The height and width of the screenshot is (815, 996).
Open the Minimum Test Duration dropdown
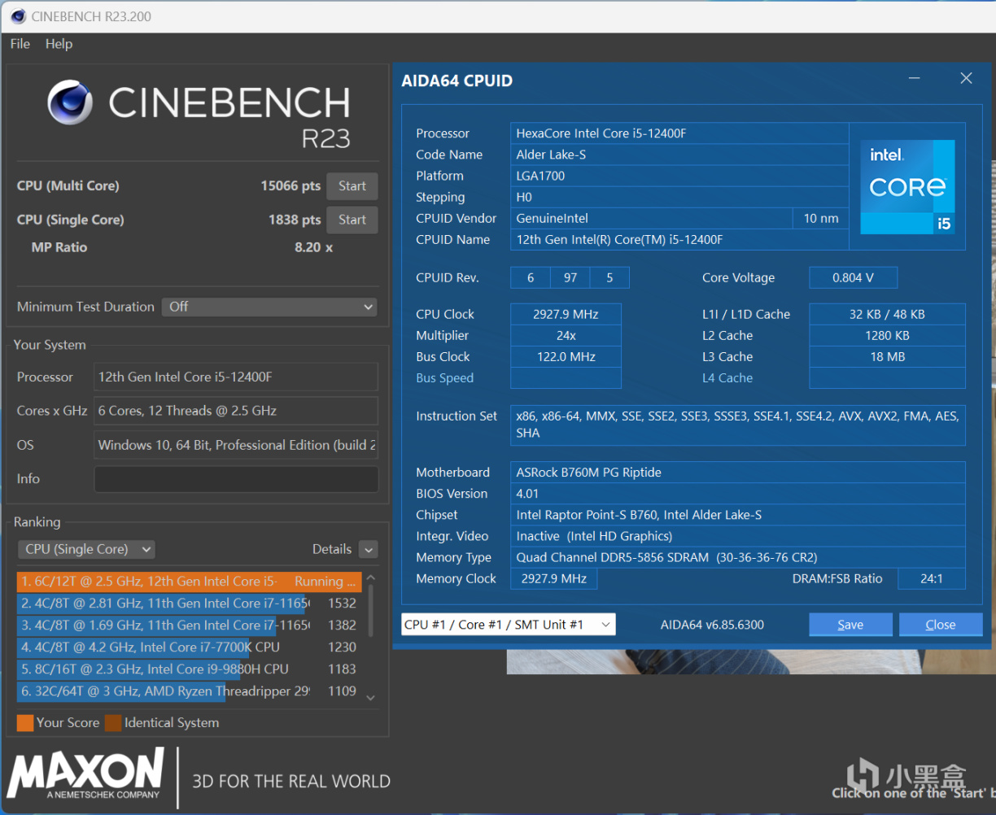point(269,307)
